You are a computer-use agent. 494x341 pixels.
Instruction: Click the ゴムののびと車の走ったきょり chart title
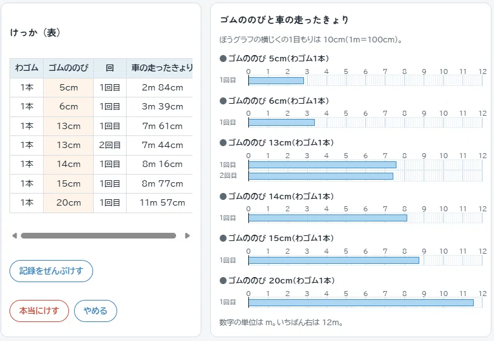pyautogui.click(x=284, y=20)
